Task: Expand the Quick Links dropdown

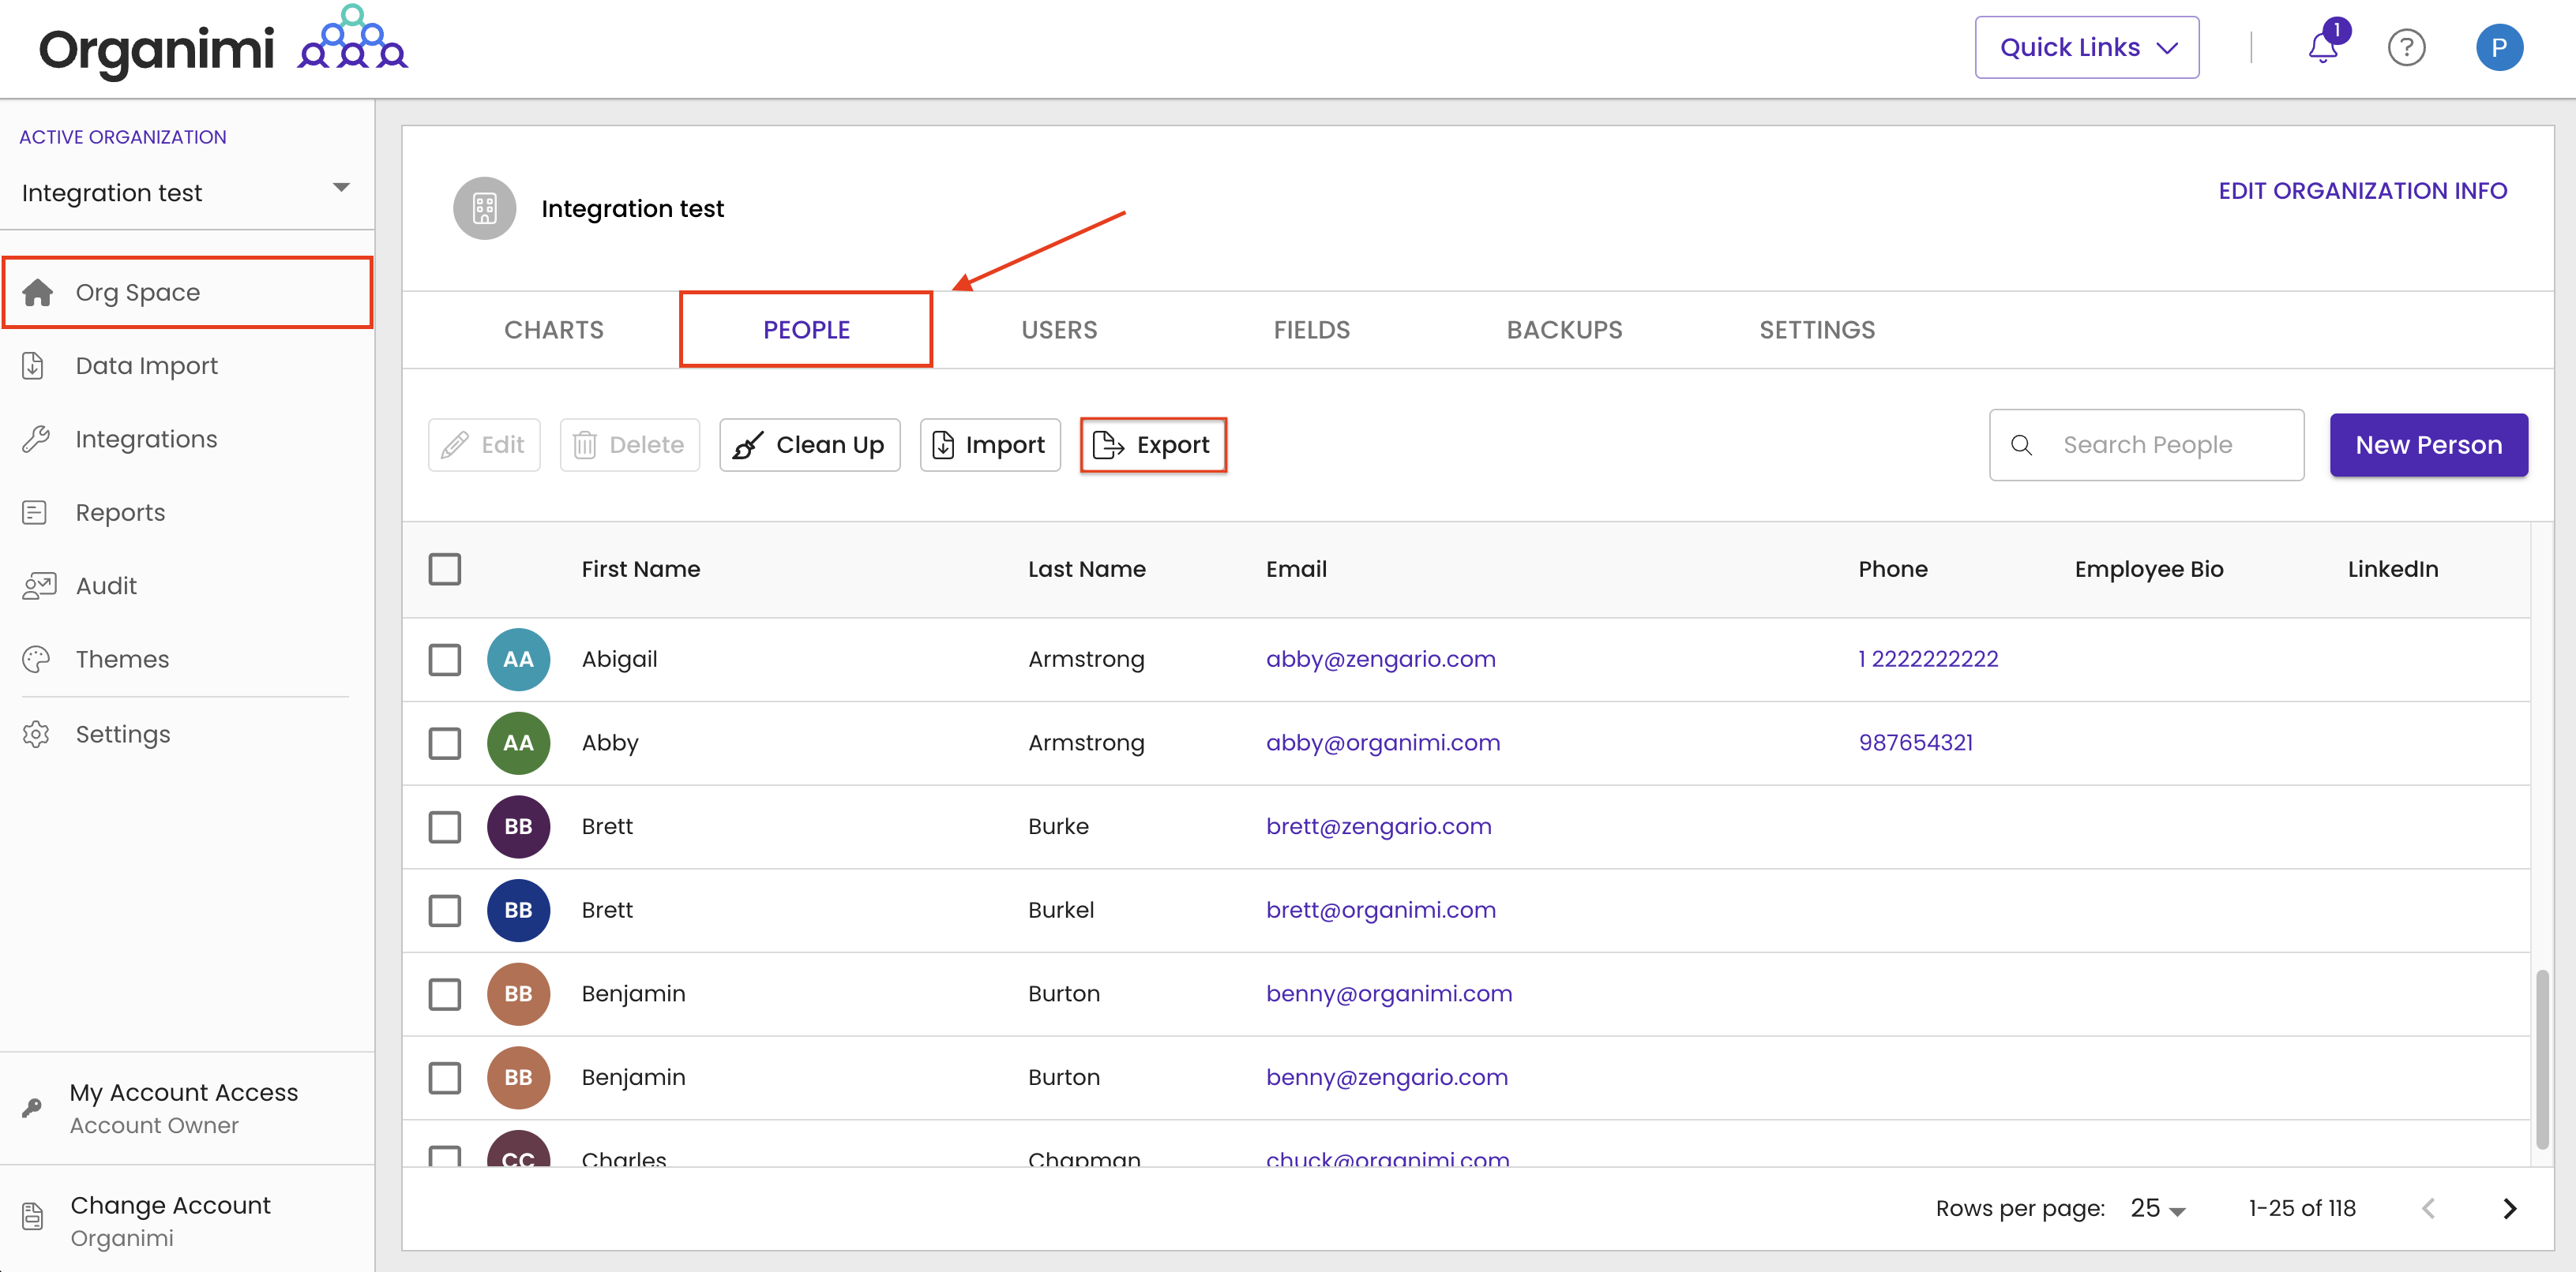Action: click(x=2086, y=47)
